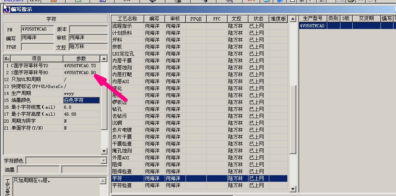Select the 沉铜 process row

[x=199, y=123]
